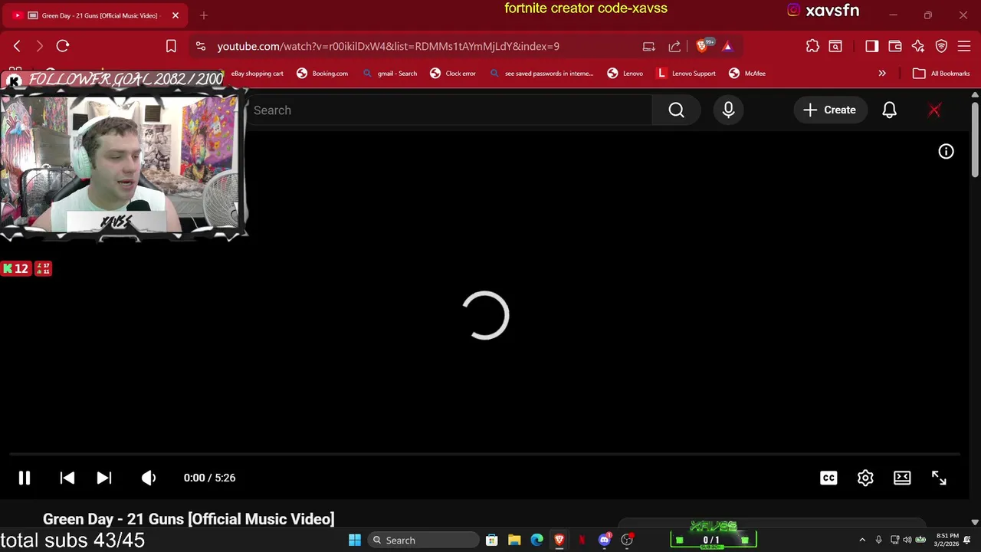
Task: Close the Green Day - 21 Guns tab
Action: (x=176, y=15)
